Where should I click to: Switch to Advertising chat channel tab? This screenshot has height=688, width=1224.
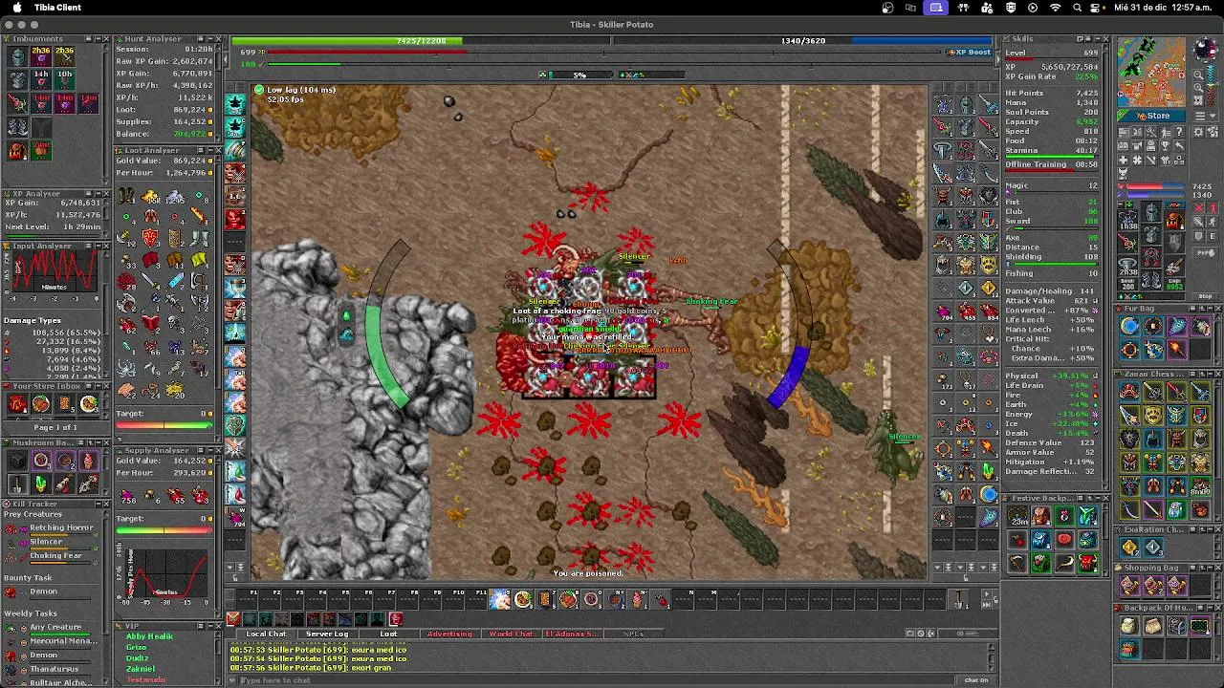click(449, 634)
